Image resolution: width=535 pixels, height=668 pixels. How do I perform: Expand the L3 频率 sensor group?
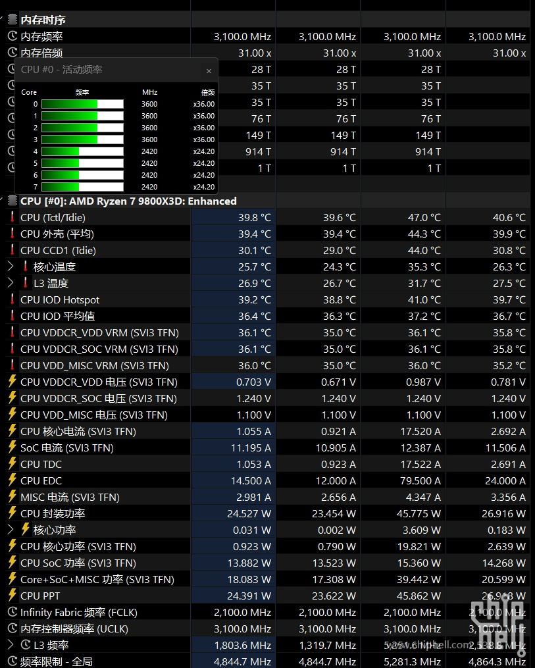[x=11, y=644]
